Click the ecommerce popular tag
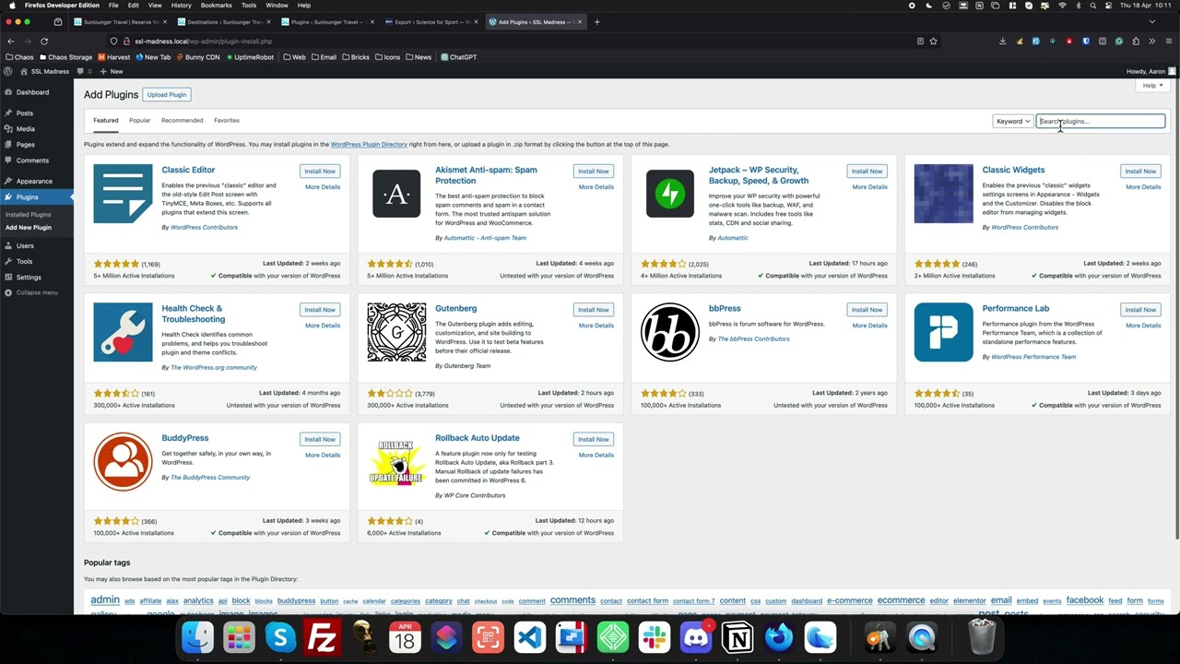The width and height of the screenshot is (1180, 664). click(901, 600)
